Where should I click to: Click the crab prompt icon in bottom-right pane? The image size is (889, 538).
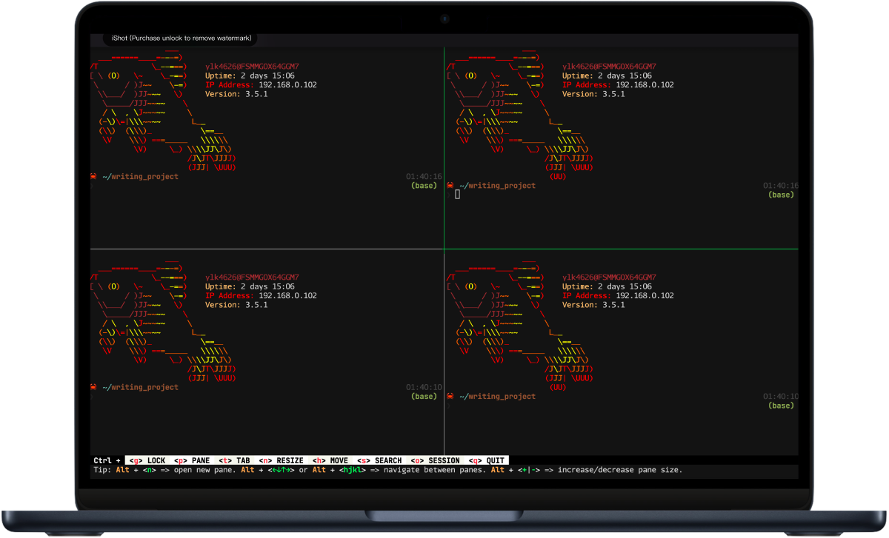(x=450, y=396)
